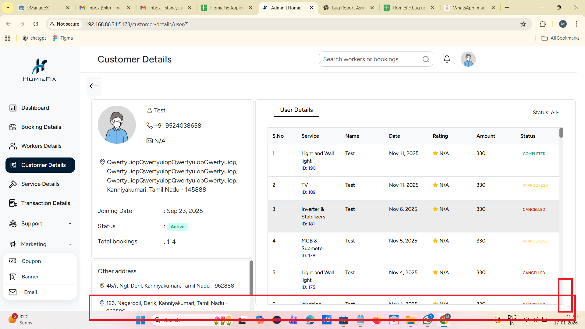Viewport: 585px width, 329px height.
Task: Click the search magnifier icon
Action: (426, 59)
